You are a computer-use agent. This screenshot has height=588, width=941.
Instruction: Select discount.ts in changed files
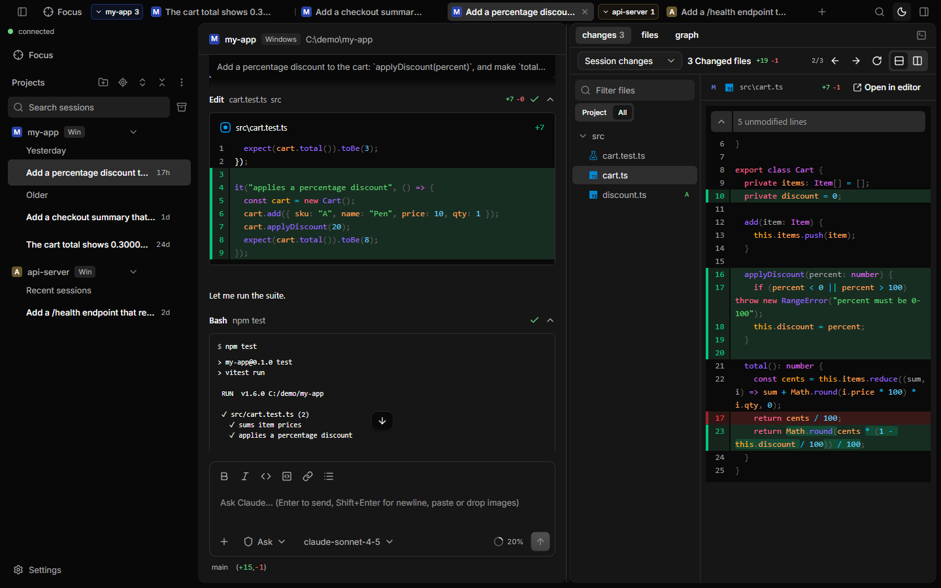click(635, 195)
